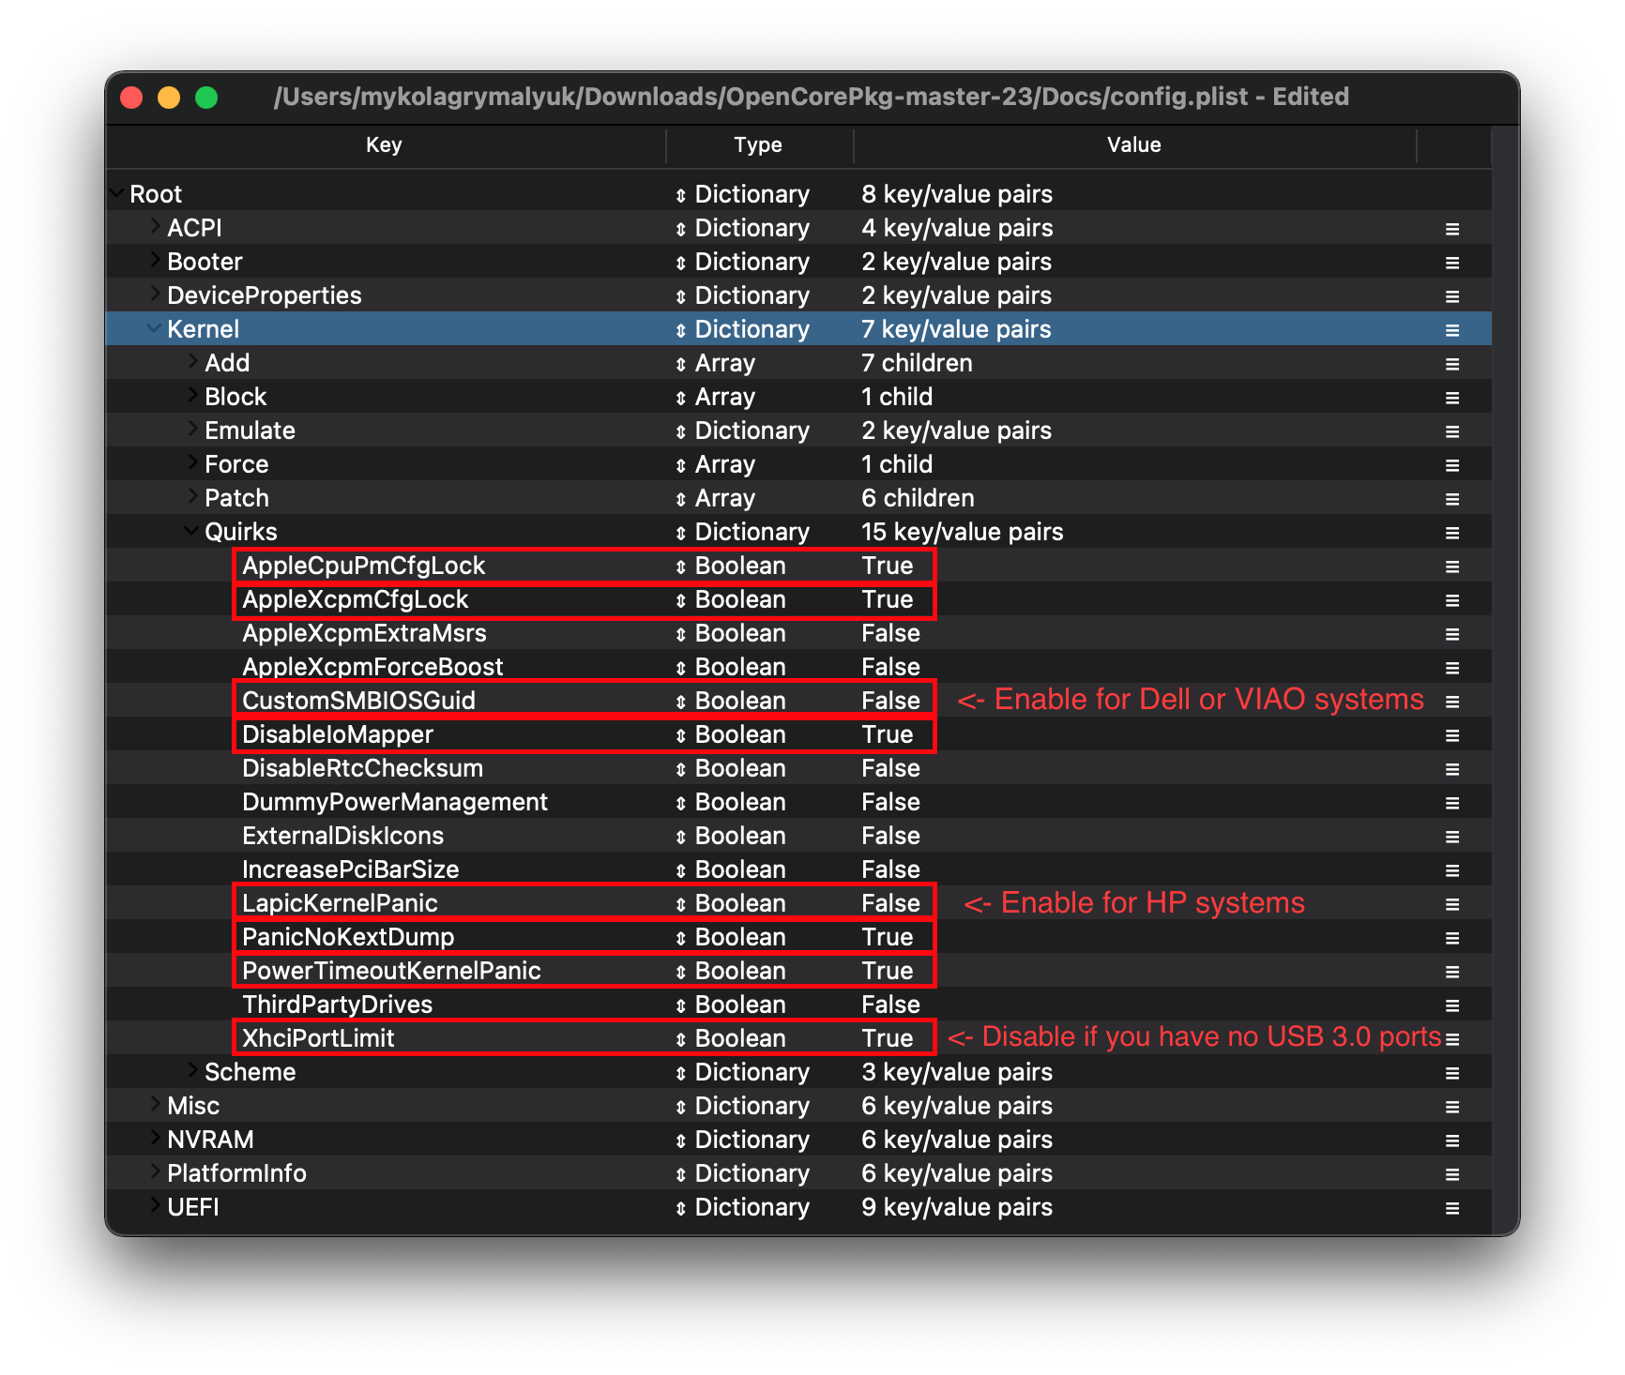Expand the ACPI dictionary

155,227
